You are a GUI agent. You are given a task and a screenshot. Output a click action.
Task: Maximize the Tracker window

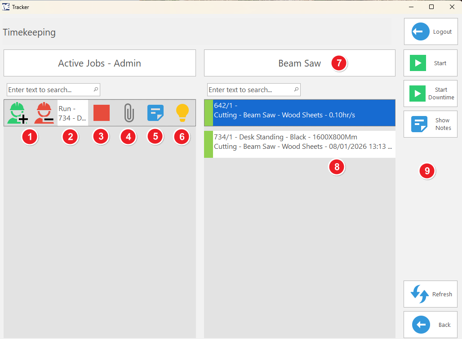click(x=431, y=7)
